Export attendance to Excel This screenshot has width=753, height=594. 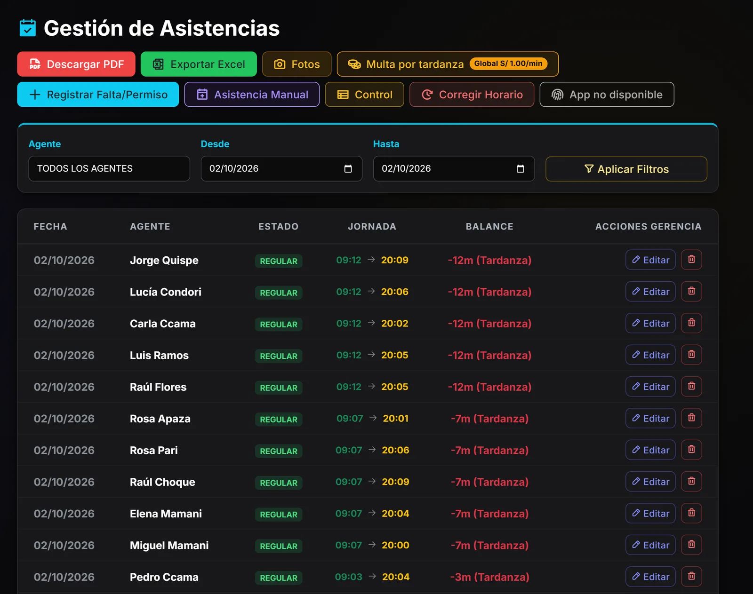pos(199,64)
